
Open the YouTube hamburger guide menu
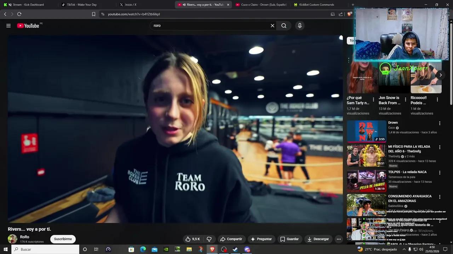[x=8, y=26]
